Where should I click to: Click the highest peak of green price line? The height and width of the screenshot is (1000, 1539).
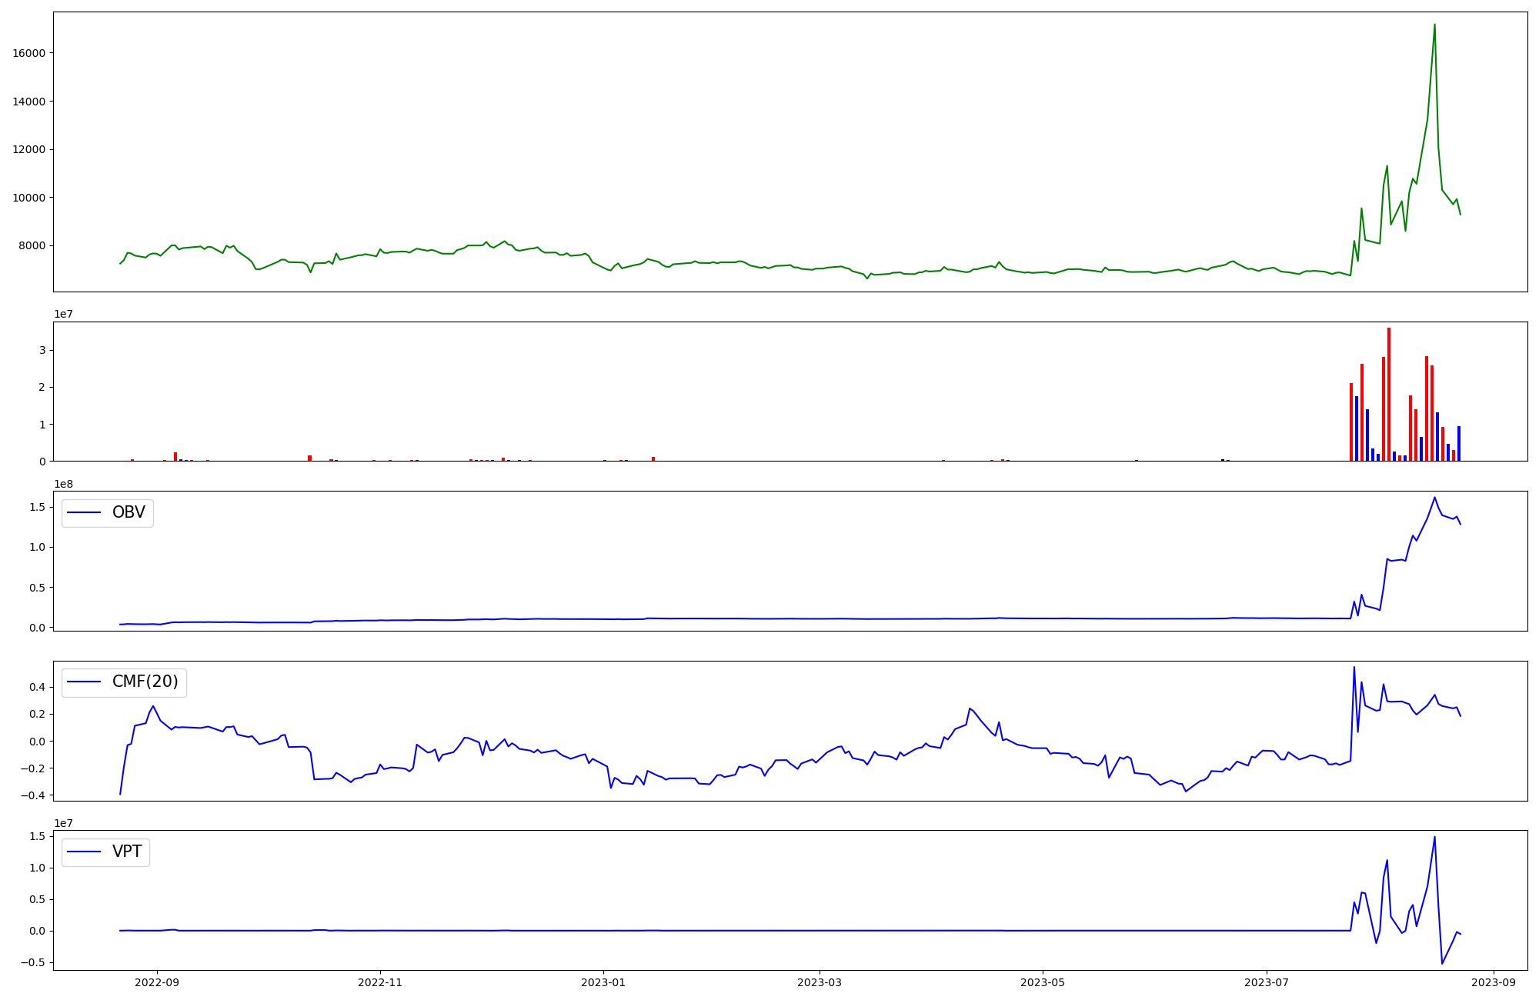pos(1434,25)
